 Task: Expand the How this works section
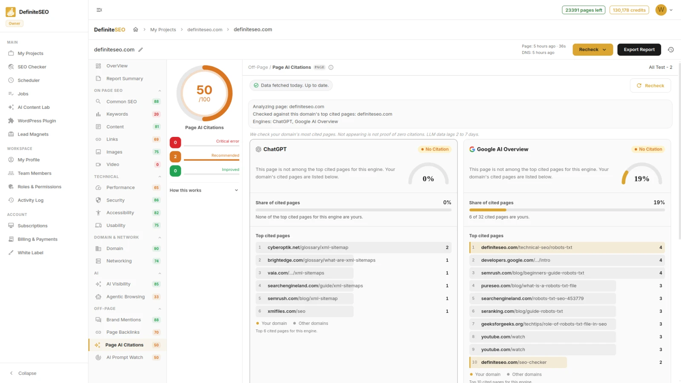point(204,190)
